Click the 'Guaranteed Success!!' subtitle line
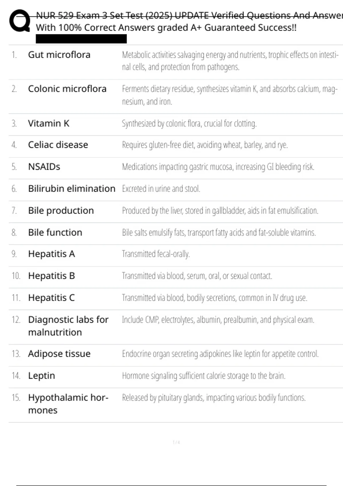Image resolution: width=343 pixels, height=486 pixels. click(166, 28)
